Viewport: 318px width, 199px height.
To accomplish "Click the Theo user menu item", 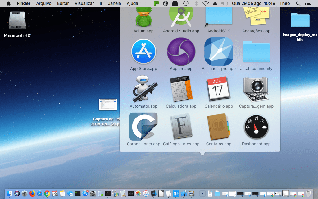I will tap(284, 3).
